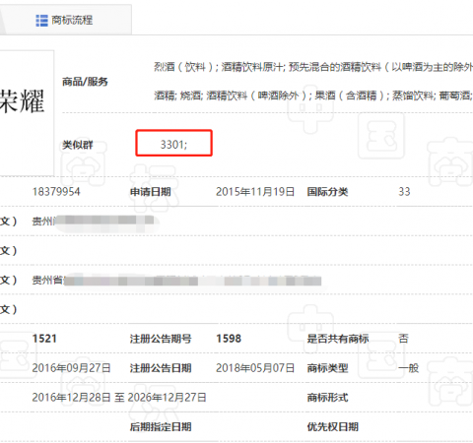Click the similar group value 3301;
The width and height of the screenshot is (473, 443).
pos(173,145)
